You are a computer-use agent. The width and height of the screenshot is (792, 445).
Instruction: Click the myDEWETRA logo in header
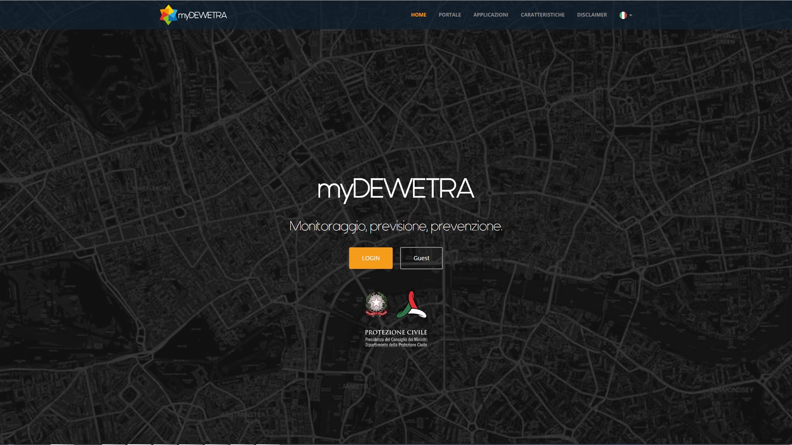pos(193,15)
